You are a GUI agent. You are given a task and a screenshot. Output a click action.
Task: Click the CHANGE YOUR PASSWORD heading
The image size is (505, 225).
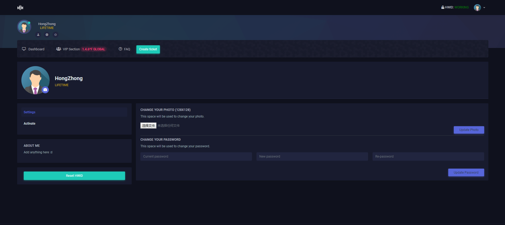click(160, 140)
